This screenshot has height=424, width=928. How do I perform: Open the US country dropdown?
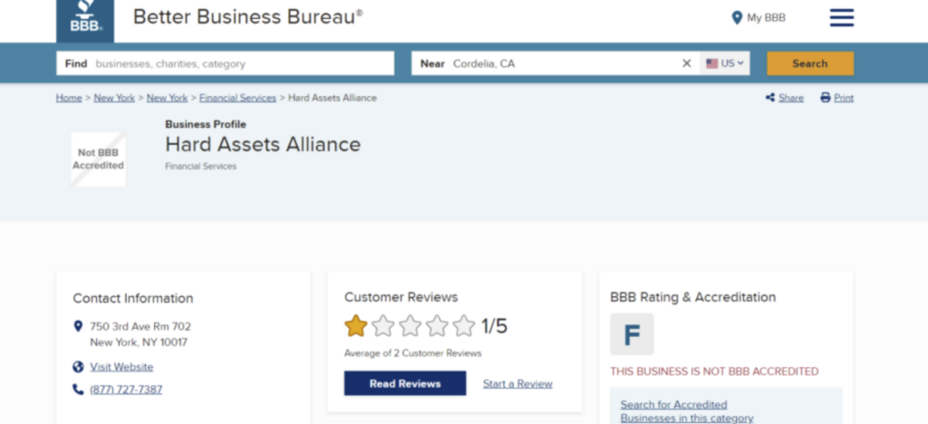click(x=725, y=63)
